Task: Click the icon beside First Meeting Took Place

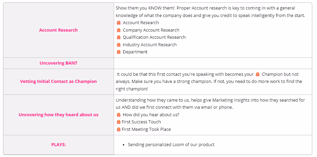Action: pos(119,129)
